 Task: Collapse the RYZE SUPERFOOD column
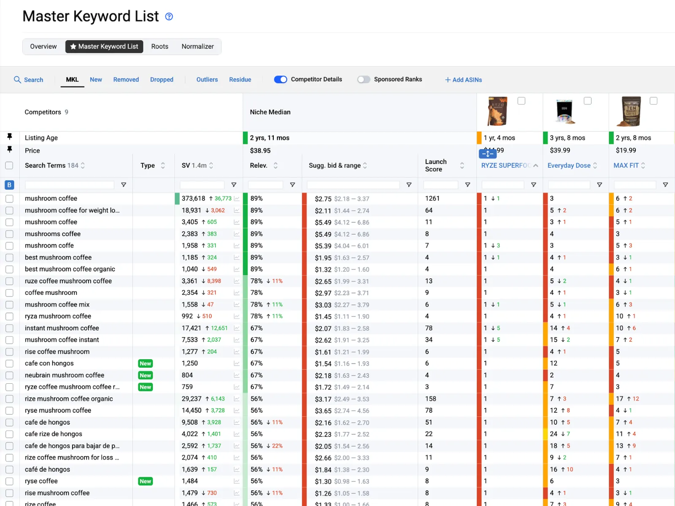tap(536, 166)
